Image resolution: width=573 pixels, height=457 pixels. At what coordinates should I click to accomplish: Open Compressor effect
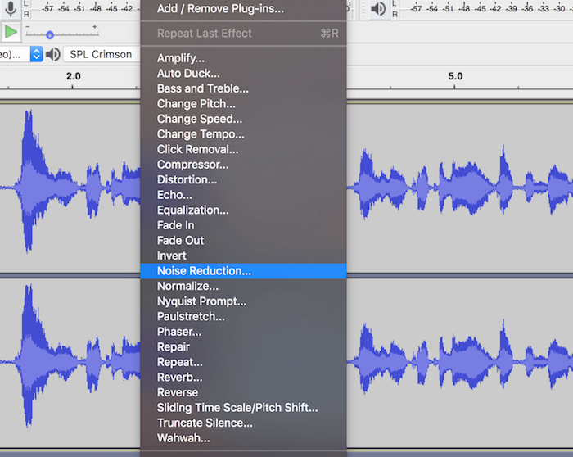point(243,165)
